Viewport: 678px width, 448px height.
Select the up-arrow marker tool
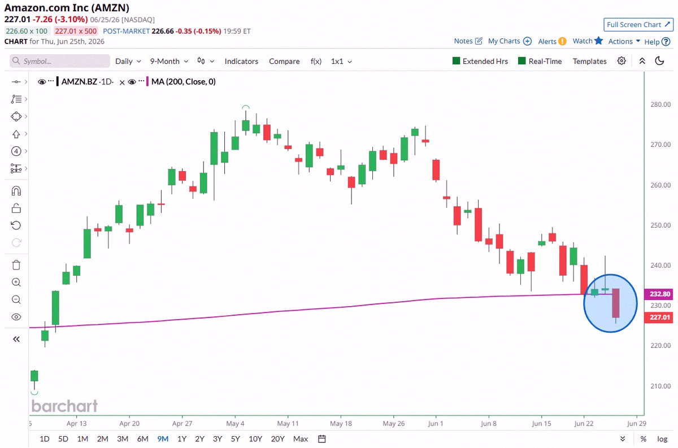click(x=16, y=134)
